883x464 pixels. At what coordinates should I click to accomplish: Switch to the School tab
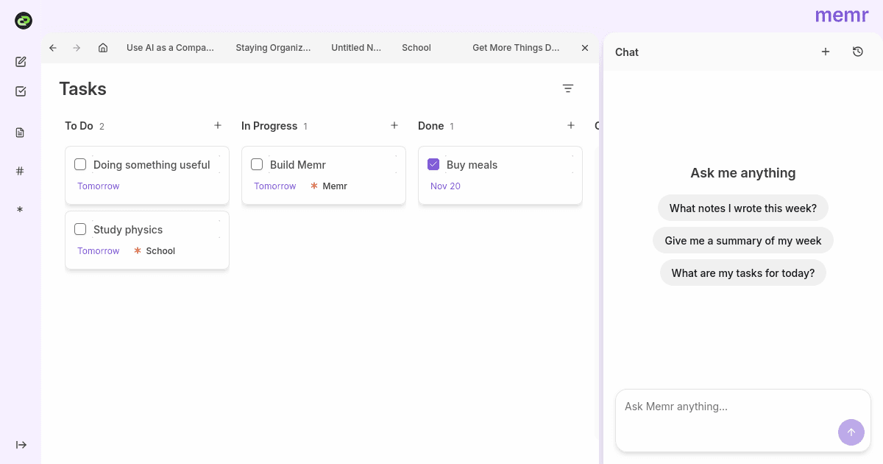click(x=416, y=48)
